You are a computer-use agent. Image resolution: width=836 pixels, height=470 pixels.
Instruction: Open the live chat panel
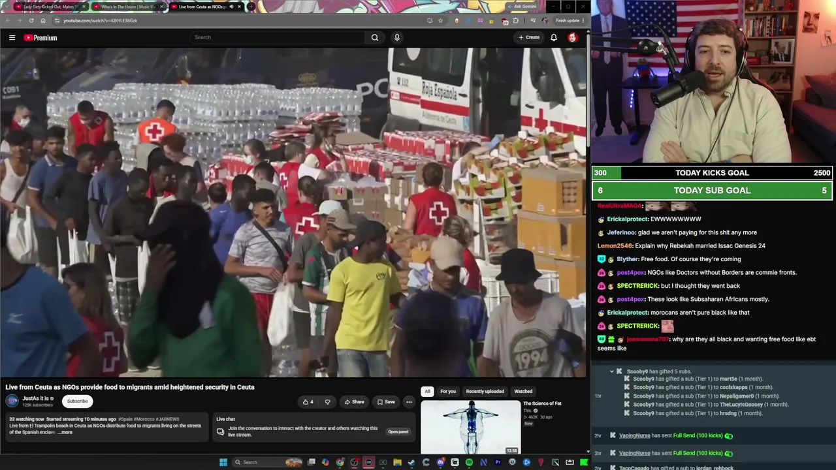click(x=398, y=431)
